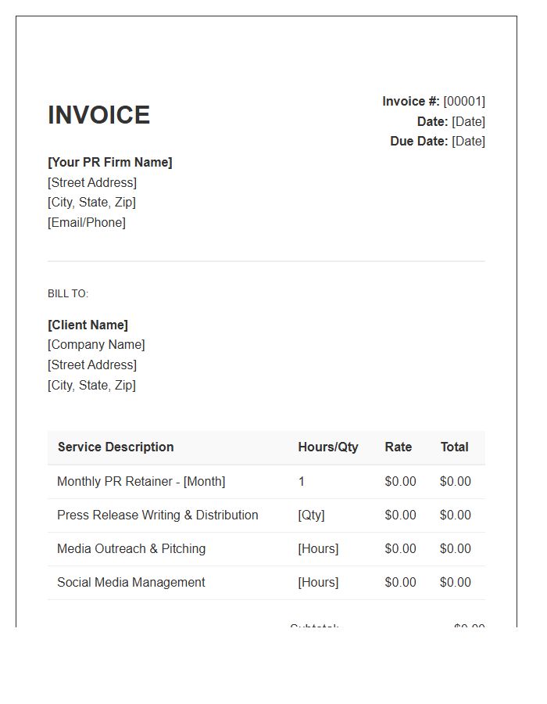Click the firm's [Email/Phone] placeholder
Viewport: 547px width, 704px height.
87,223
